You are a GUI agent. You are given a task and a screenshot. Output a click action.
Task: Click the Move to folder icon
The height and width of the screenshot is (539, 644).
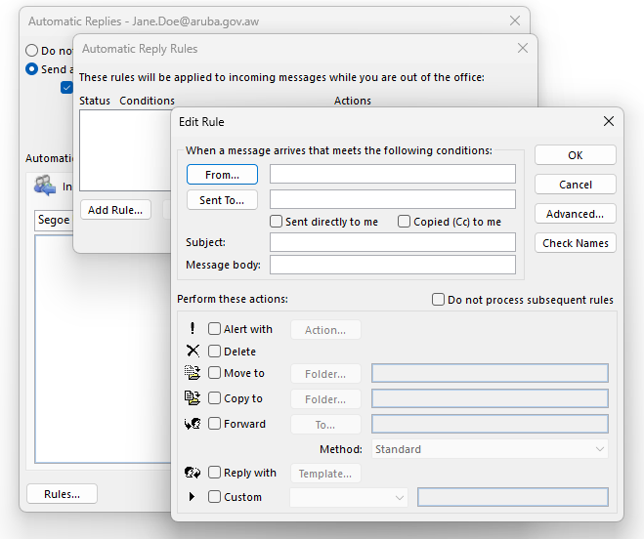pos(193,372)
